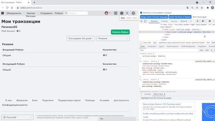Activate DevTools inspect element picker

(x=141, y=21)
